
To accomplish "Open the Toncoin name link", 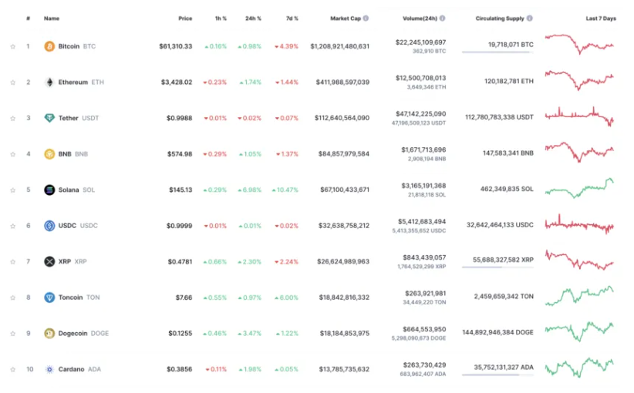I will tap(70, 297).
